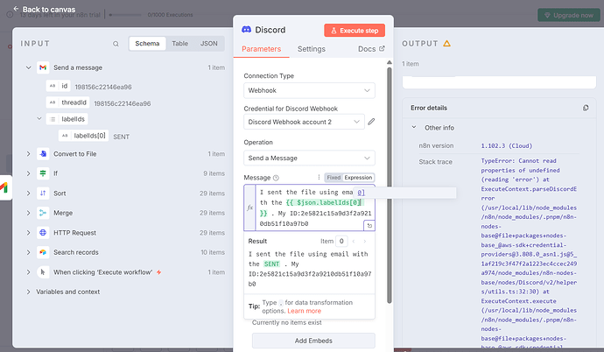Select the labelIds[0] field
Screen dimensions: 604x352
83,136
